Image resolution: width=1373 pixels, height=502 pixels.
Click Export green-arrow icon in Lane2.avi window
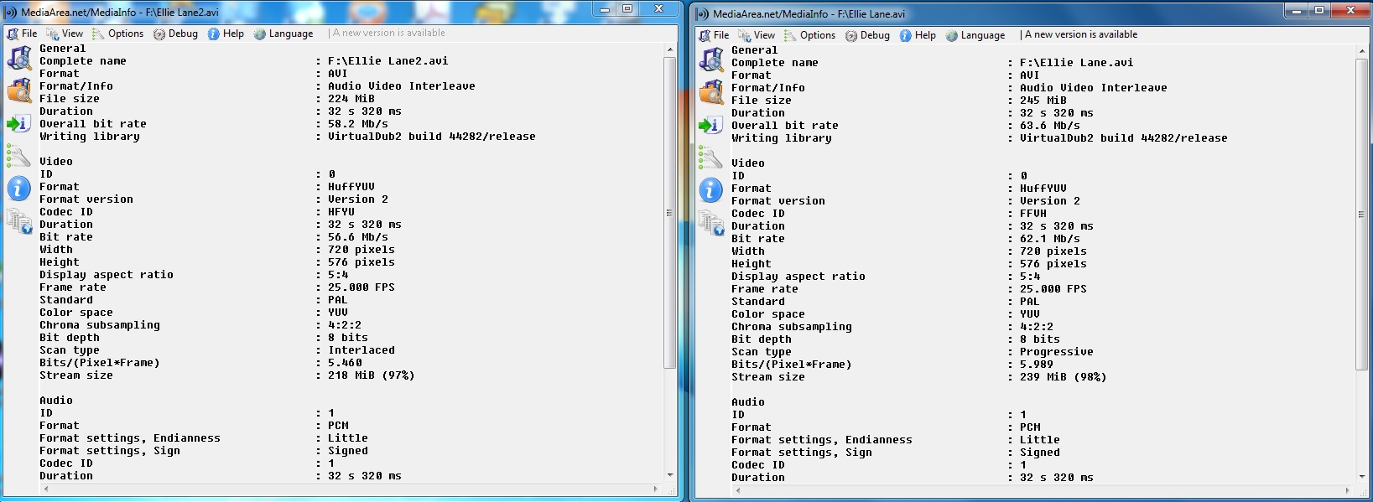(19, 123)
